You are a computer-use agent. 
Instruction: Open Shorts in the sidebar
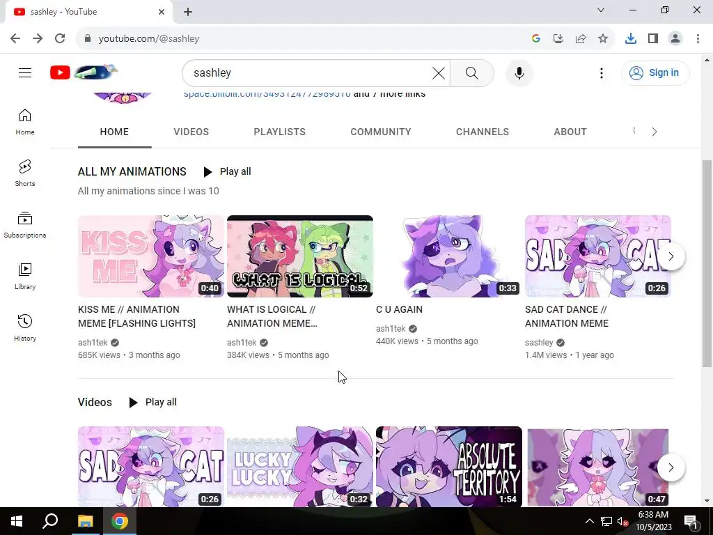click(x=25, y=173)
